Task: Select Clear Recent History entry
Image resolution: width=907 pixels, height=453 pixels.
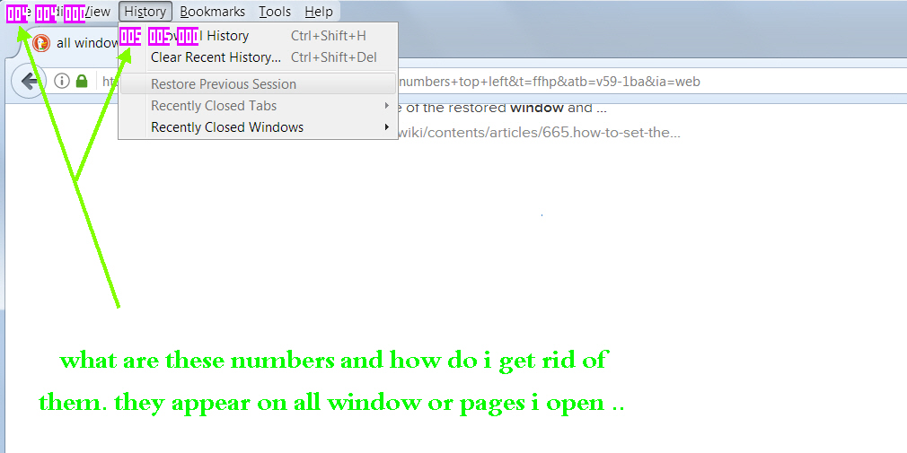Action: 258,57
